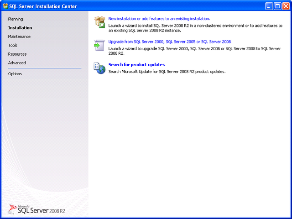This screenshot has height=219, width=292.
Task: Click the Search Microsoft Update description text
Action: click(167, 72)
